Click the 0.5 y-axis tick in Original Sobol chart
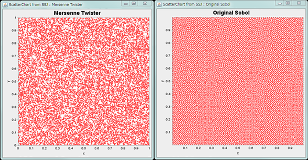This screenshot has width=308, height=160. tap(168, 81)
